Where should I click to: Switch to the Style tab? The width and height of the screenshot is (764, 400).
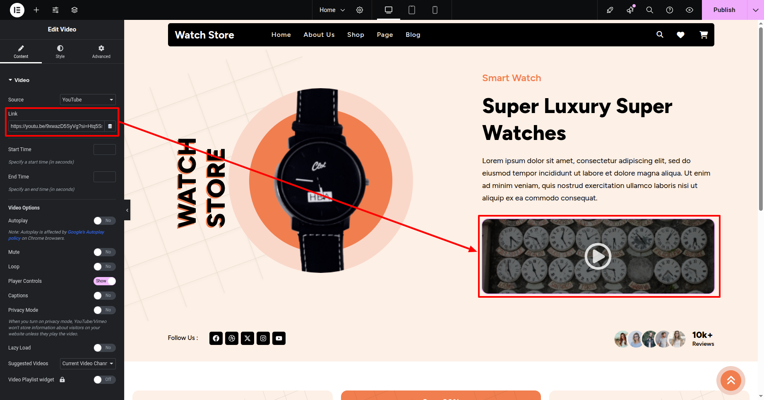click(60, 52)
